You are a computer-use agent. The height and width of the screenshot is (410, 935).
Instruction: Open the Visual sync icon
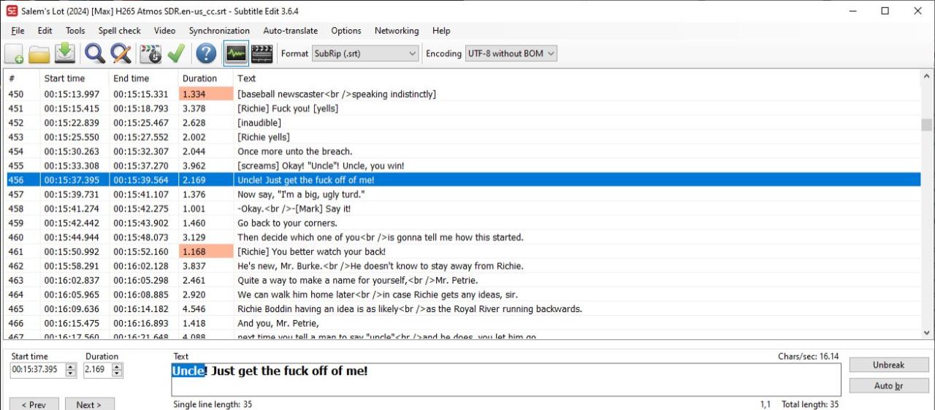(150, 53)
